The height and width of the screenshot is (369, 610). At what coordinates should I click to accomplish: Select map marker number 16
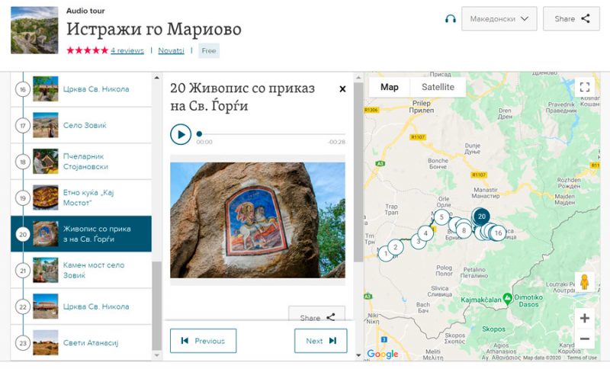pyautogui.click(x=498, y=233)
